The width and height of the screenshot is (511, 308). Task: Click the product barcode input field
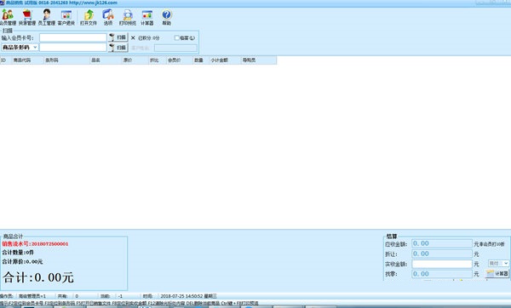click(x=73, y=48)
